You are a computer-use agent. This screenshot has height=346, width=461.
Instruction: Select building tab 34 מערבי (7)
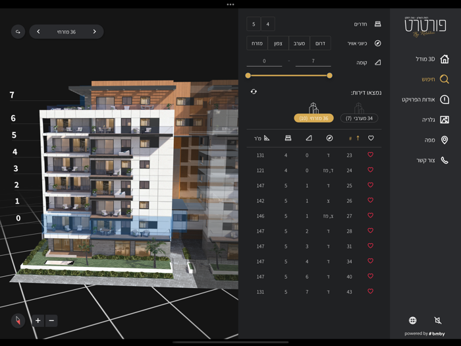pyautogui.click(x=359, y=118)
